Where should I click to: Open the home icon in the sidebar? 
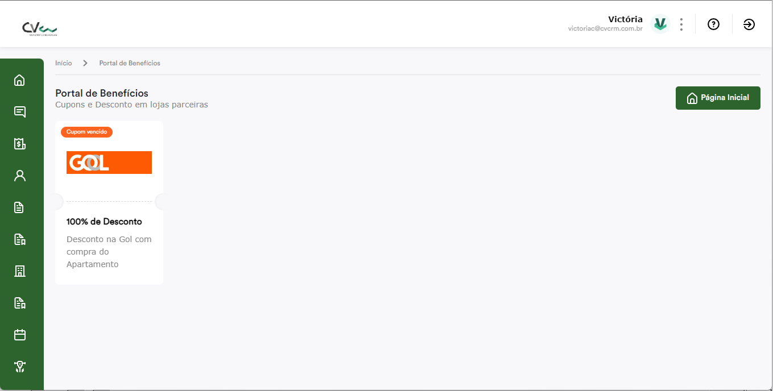(20, 80)
